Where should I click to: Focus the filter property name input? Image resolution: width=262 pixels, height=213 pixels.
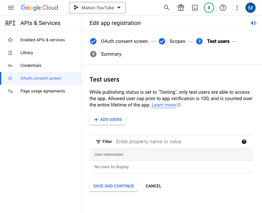point(177,142)
